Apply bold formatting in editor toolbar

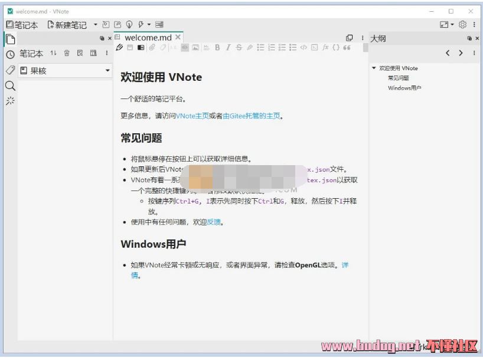[x=217, y=48]
